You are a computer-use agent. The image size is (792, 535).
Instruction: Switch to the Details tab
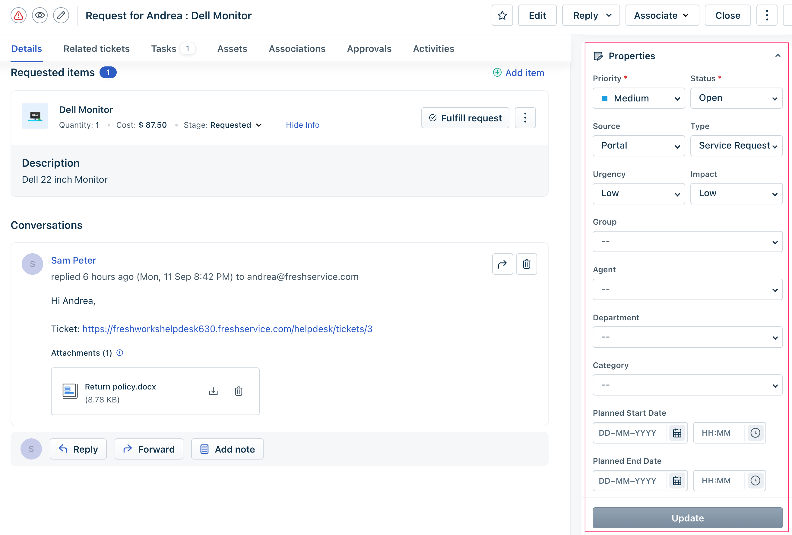tap(27, 49)
